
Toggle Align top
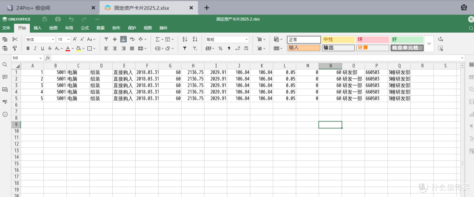pos(106,39)
